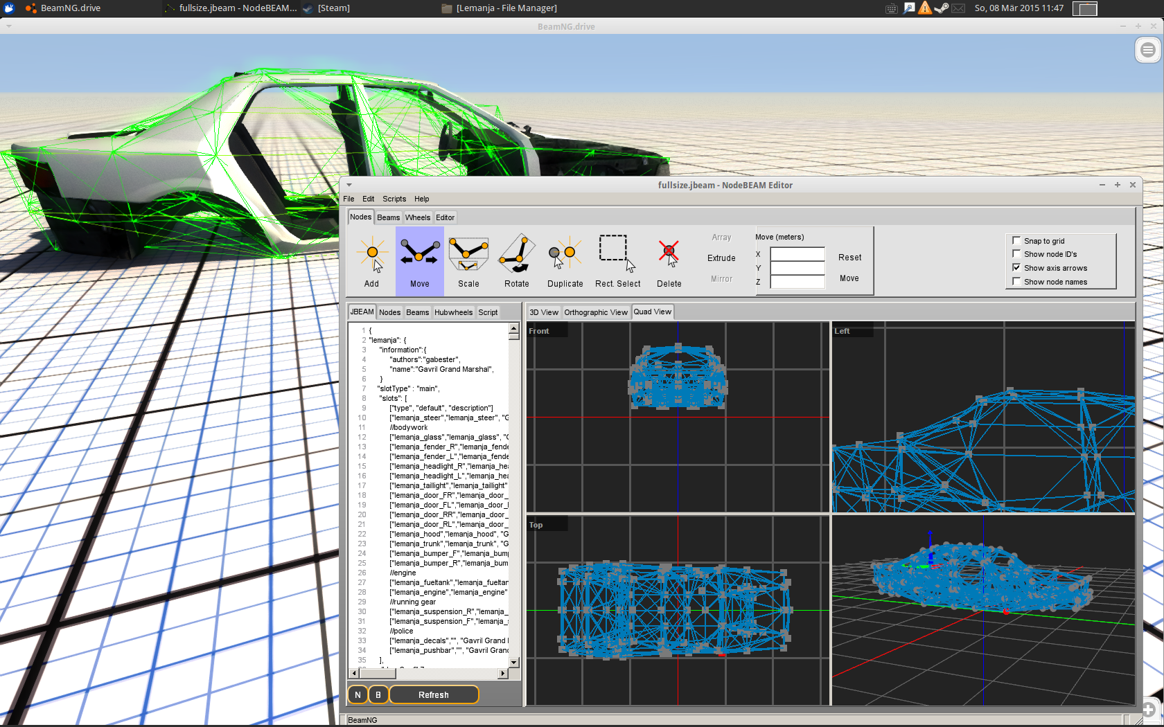Click the Move button beside Z field
1164x727 pixels.
click(849, 278)
